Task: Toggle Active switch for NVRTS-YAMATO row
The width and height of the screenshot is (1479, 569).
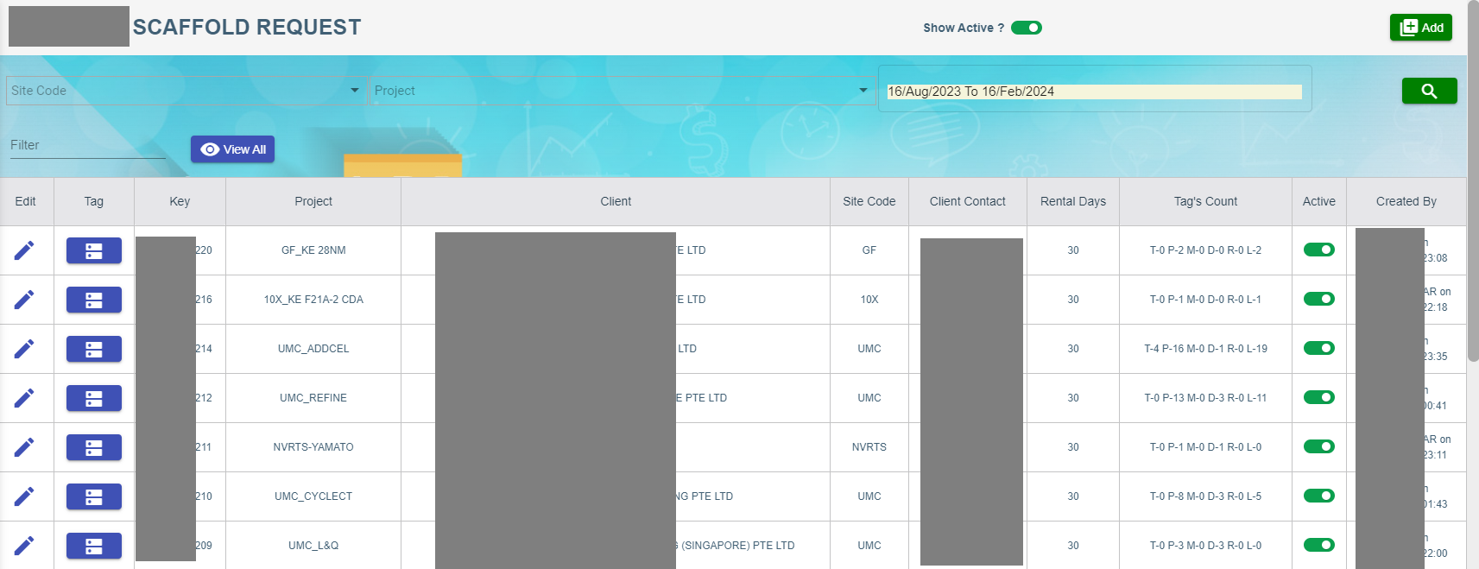Action: [x=1318, y=446]
